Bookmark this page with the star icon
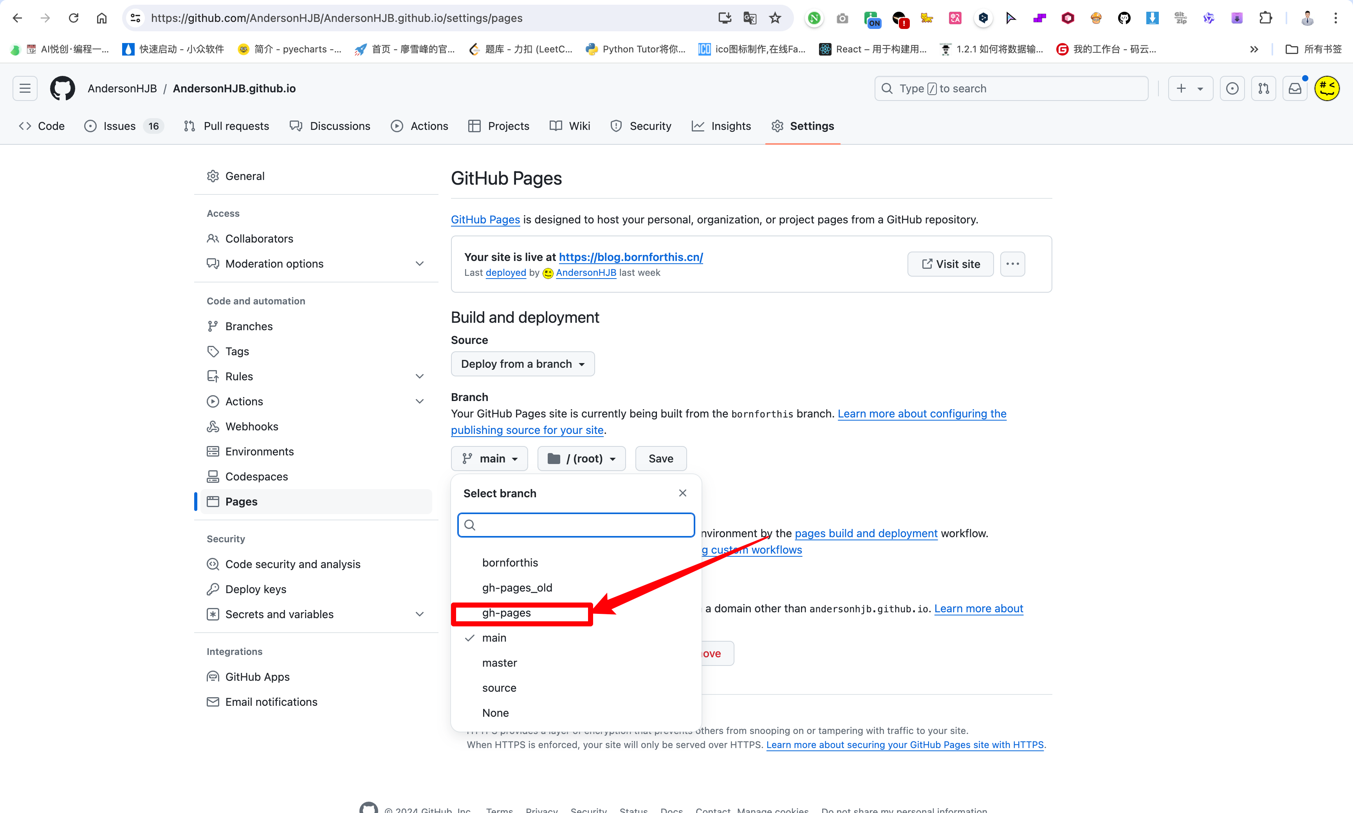 point(775,18)
